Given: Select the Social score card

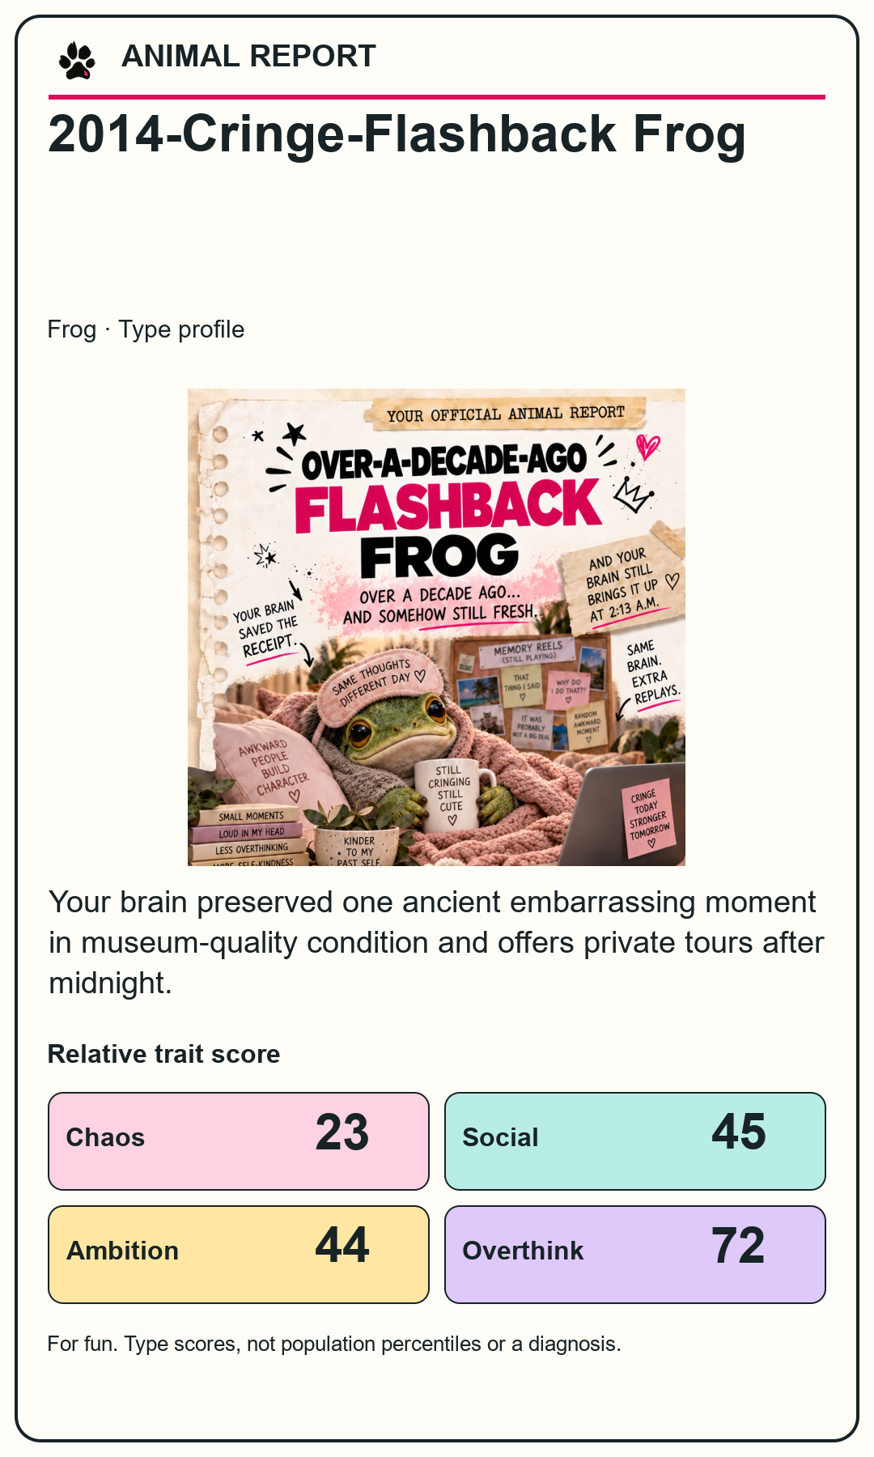Looking at the screenshot, I should pos(635,1141).
